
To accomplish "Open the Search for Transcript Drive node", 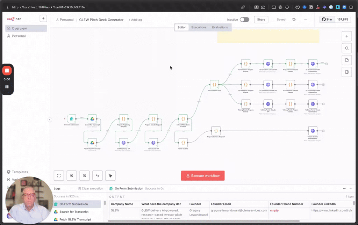I will 92,119.
